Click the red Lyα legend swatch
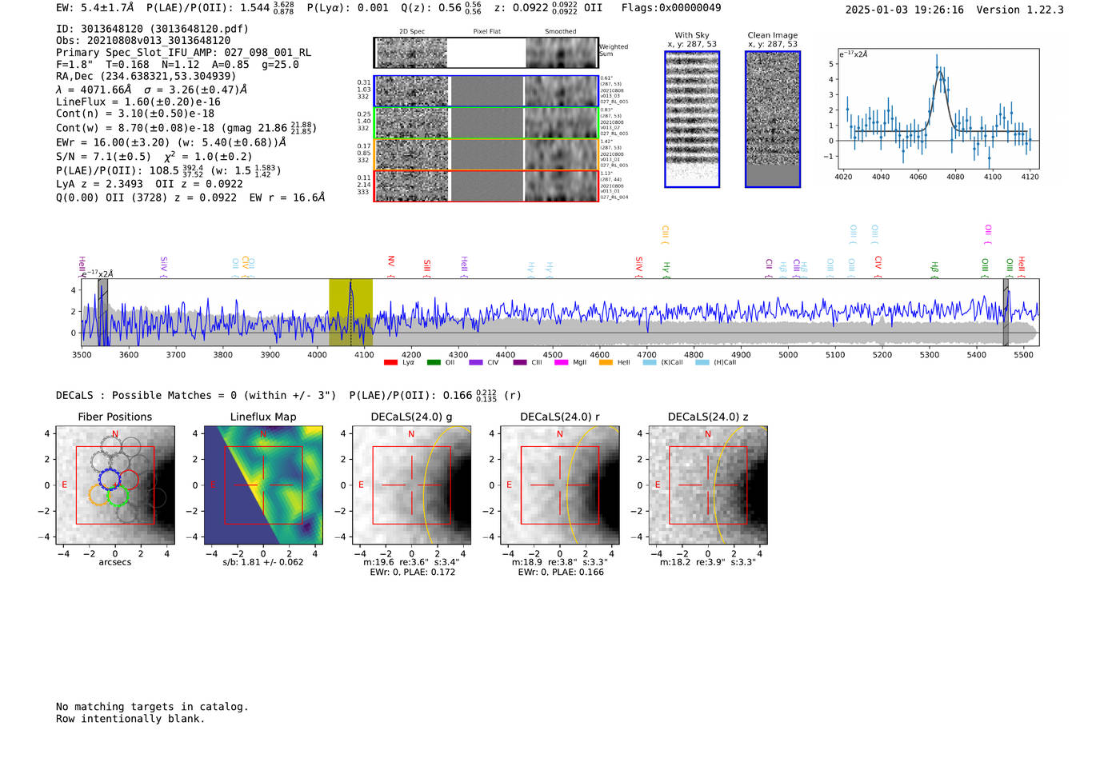Screen dimensions: 1120x762 (x=390, y=362)
